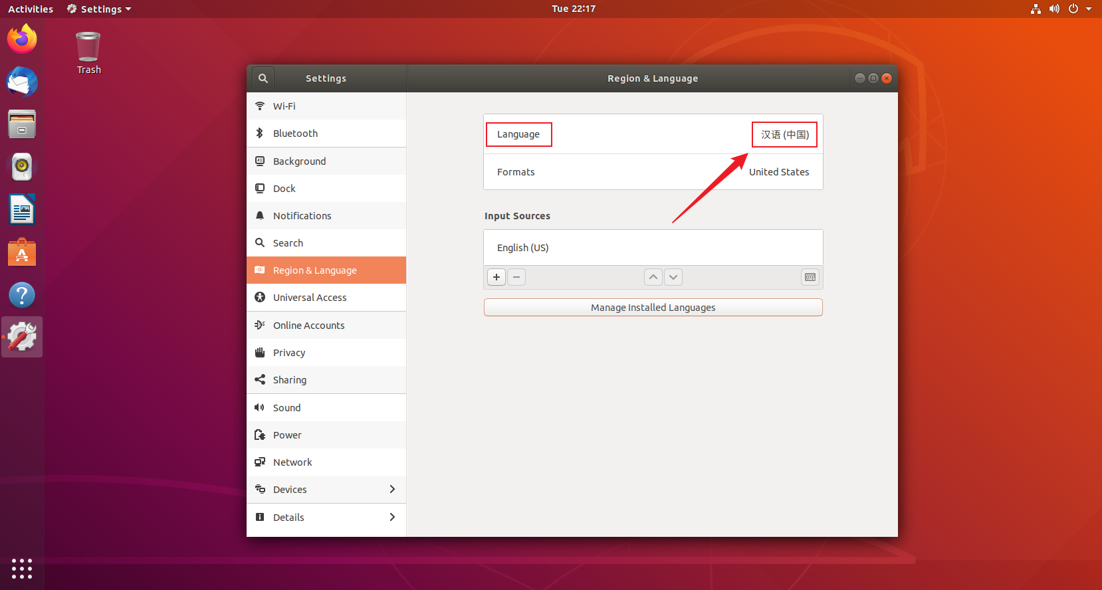
Task: Select Background in settings sidebar
Action: (x=326, y=161)
